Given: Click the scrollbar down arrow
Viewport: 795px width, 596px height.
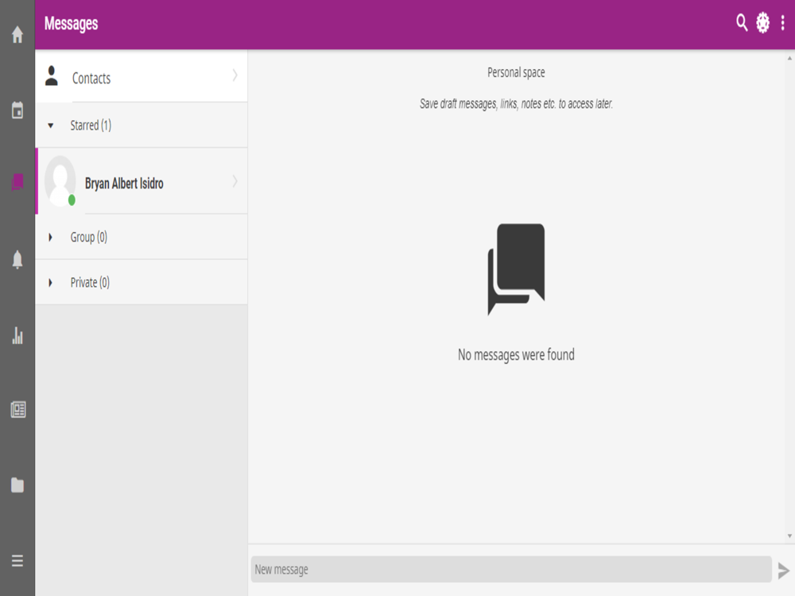Looking at the screenshot, I should (x=789, y=536).
